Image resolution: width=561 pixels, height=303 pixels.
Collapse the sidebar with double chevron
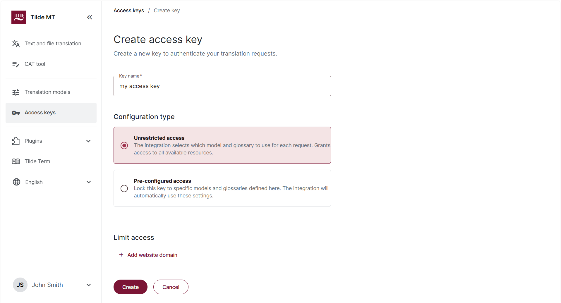[89, 17]
